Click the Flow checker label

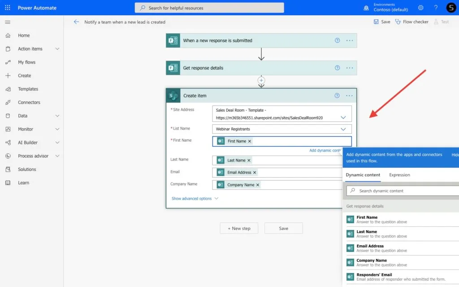416,22
